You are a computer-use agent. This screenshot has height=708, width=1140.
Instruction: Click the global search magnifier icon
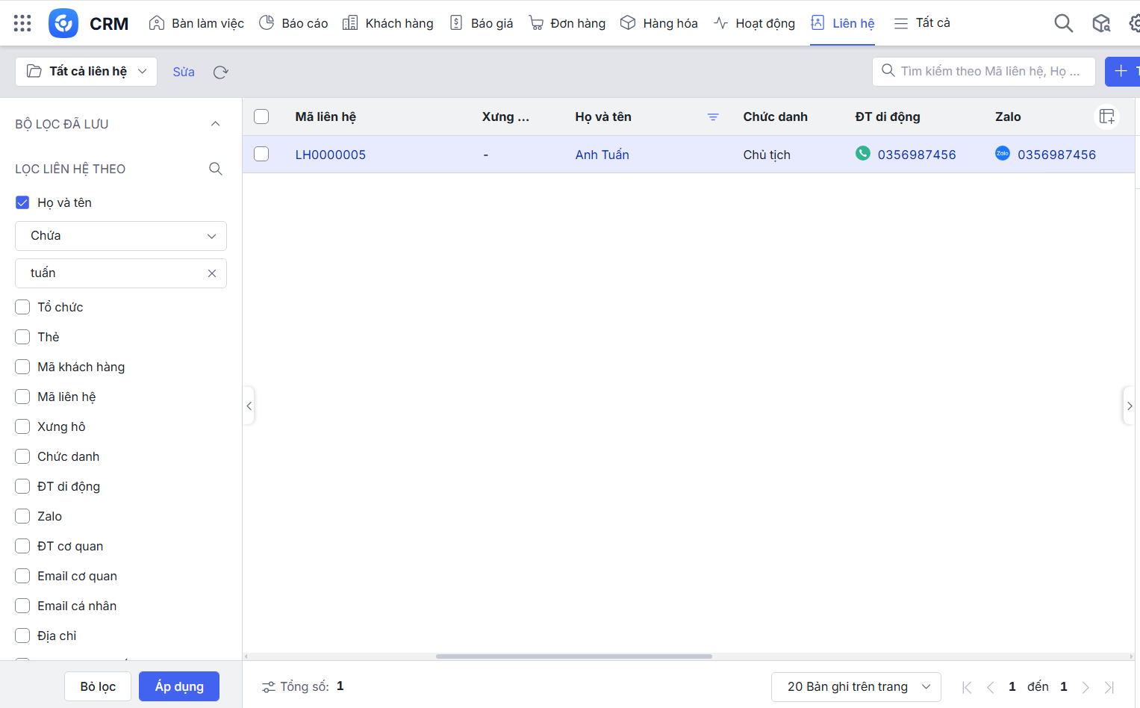click(1063, 24)
